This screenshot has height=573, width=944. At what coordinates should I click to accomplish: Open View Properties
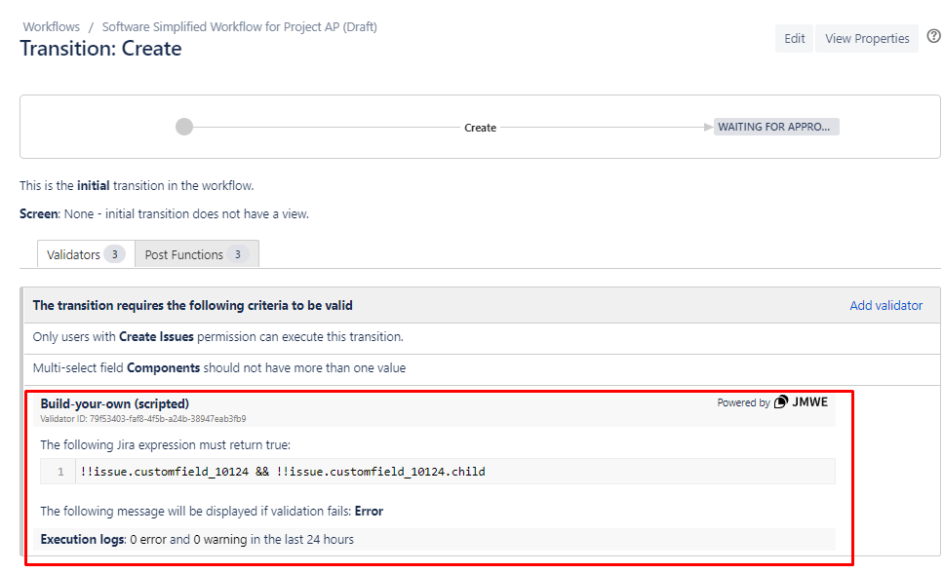coord(866,37)
